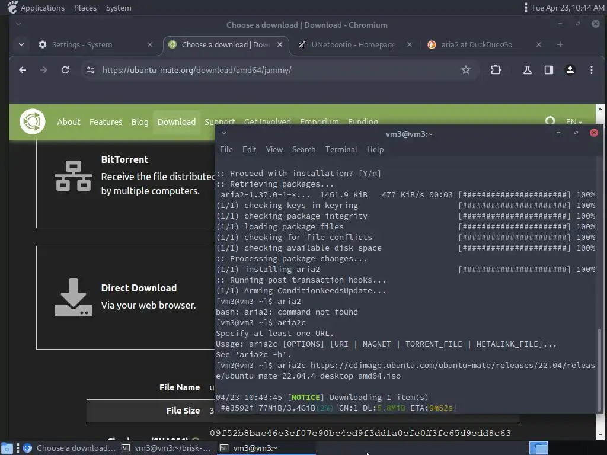Click the SHA256 checksum hash text
Screen dimensions: 607x455
tap(360, 433)
